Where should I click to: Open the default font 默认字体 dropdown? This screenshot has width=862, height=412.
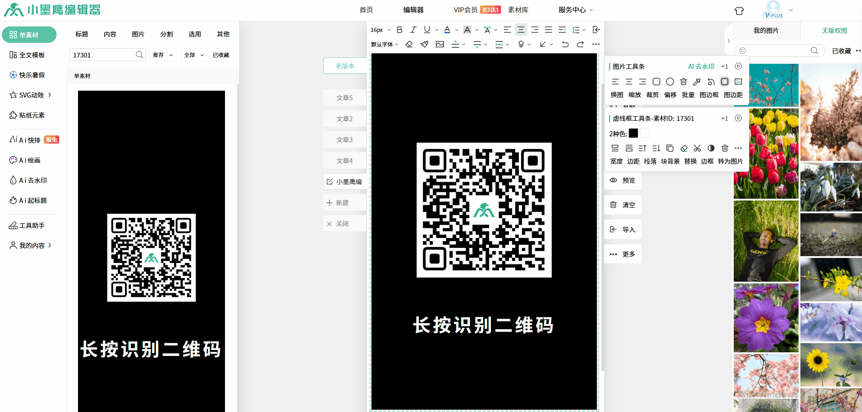(385, 44)
